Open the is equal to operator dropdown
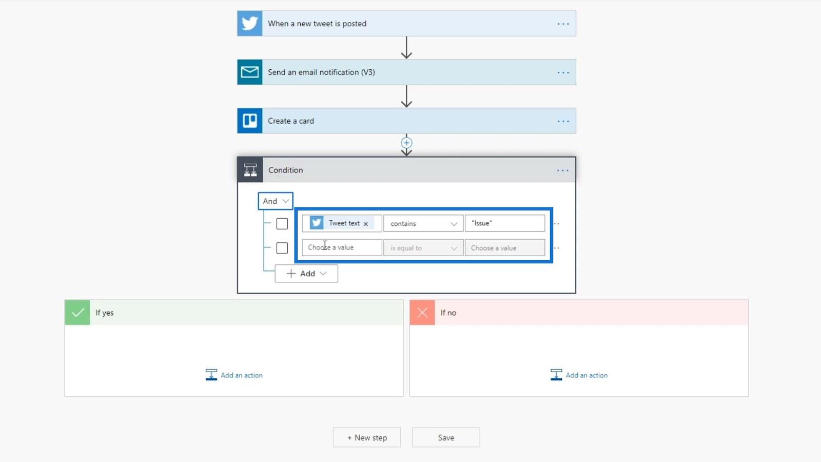 [x=423, y=248]
